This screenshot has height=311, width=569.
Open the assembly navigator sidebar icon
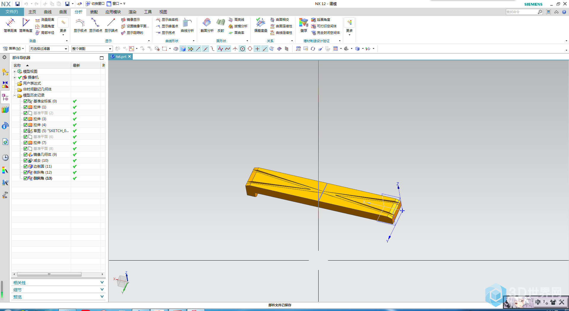click(x=5, y=72)
